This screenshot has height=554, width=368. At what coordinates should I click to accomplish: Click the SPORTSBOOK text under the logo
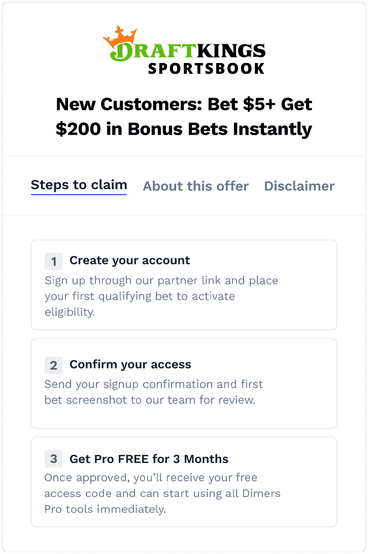(x=206, y=68)
